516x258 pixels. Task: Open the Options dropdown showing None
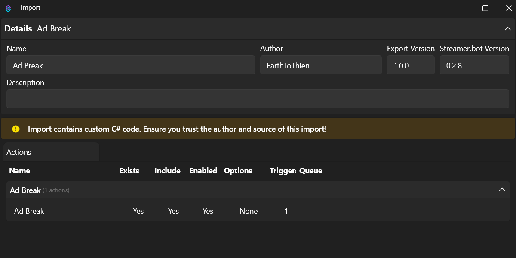coord(249,211)
